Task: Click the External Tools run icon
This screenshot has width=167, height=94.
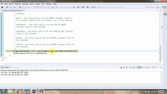Action: [88, 7]
